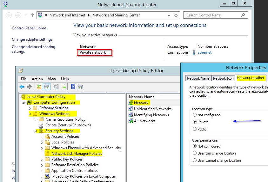
Task: Expand the Local Policies node
Action: click(42, 143)
